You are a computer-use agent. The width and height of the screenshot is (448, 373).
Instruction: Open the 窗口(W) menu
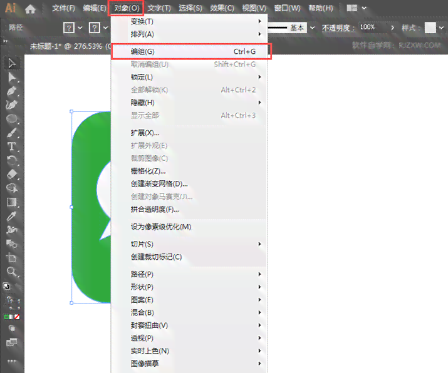coord(287,8)
